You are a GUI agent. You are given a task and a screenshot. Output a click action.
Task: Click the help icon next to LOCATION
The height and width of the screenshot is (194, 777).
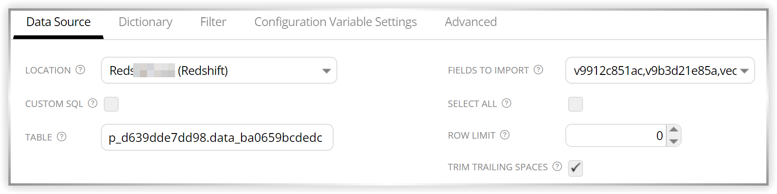point(80,70)
